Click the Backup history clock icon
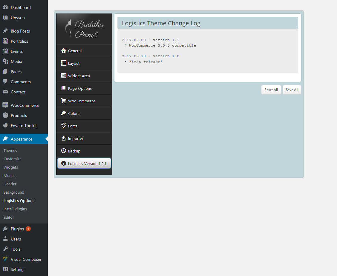 click(x=64, y=151)
